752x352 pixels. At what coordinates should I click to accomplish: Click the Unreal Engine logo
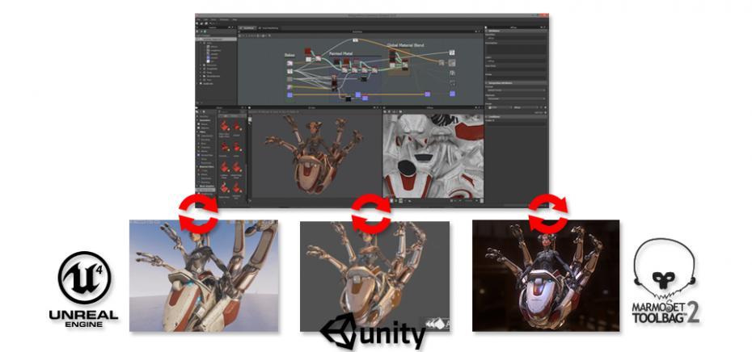[x=84, y=289]
